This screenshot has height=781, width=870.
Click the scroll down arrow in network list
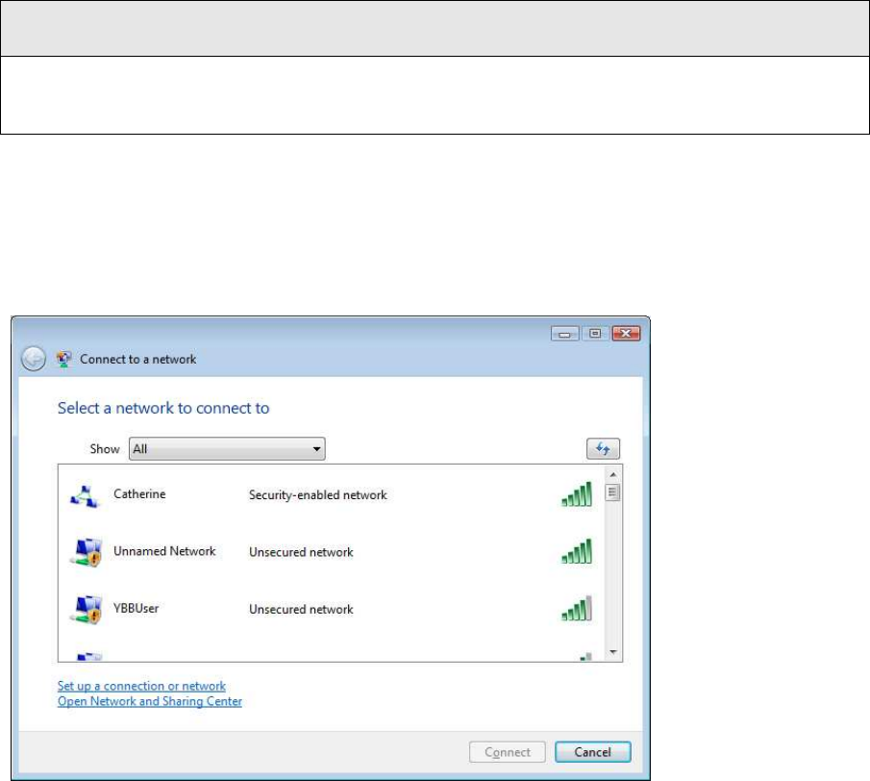[612, 652]
